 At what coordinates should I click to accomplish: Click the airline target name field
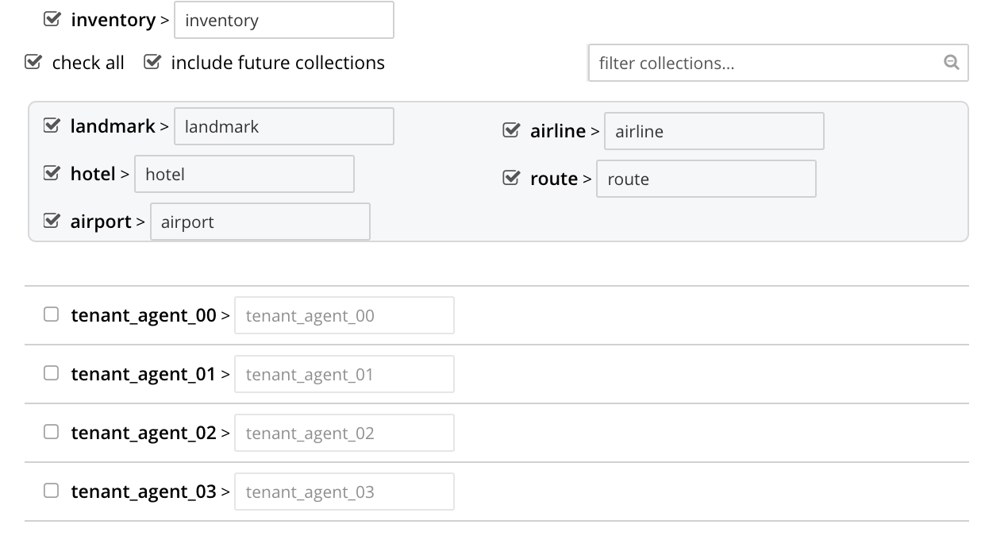713,131
